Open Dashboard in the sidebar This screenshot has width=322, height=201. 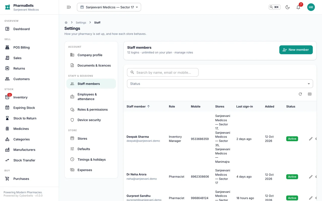(x=29, y=29)
